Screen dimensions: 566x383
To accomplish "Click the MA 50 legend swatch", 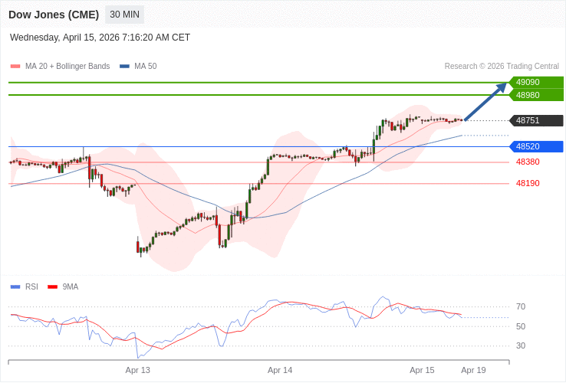I will click(124, 67).
